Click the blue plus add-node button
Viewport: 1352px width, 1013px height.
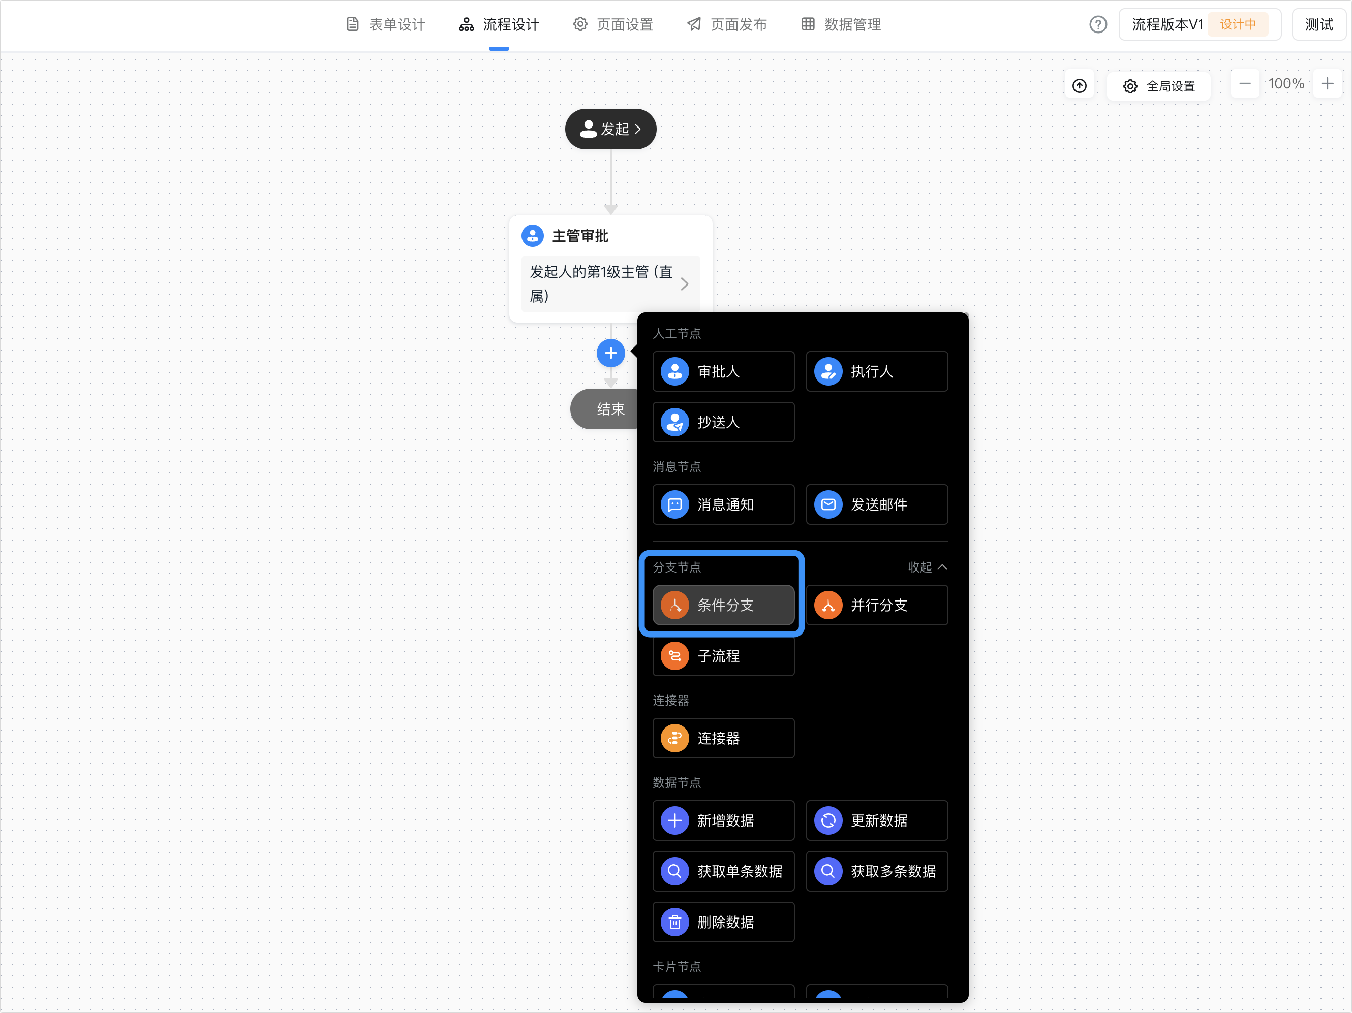tap(610, 353)
